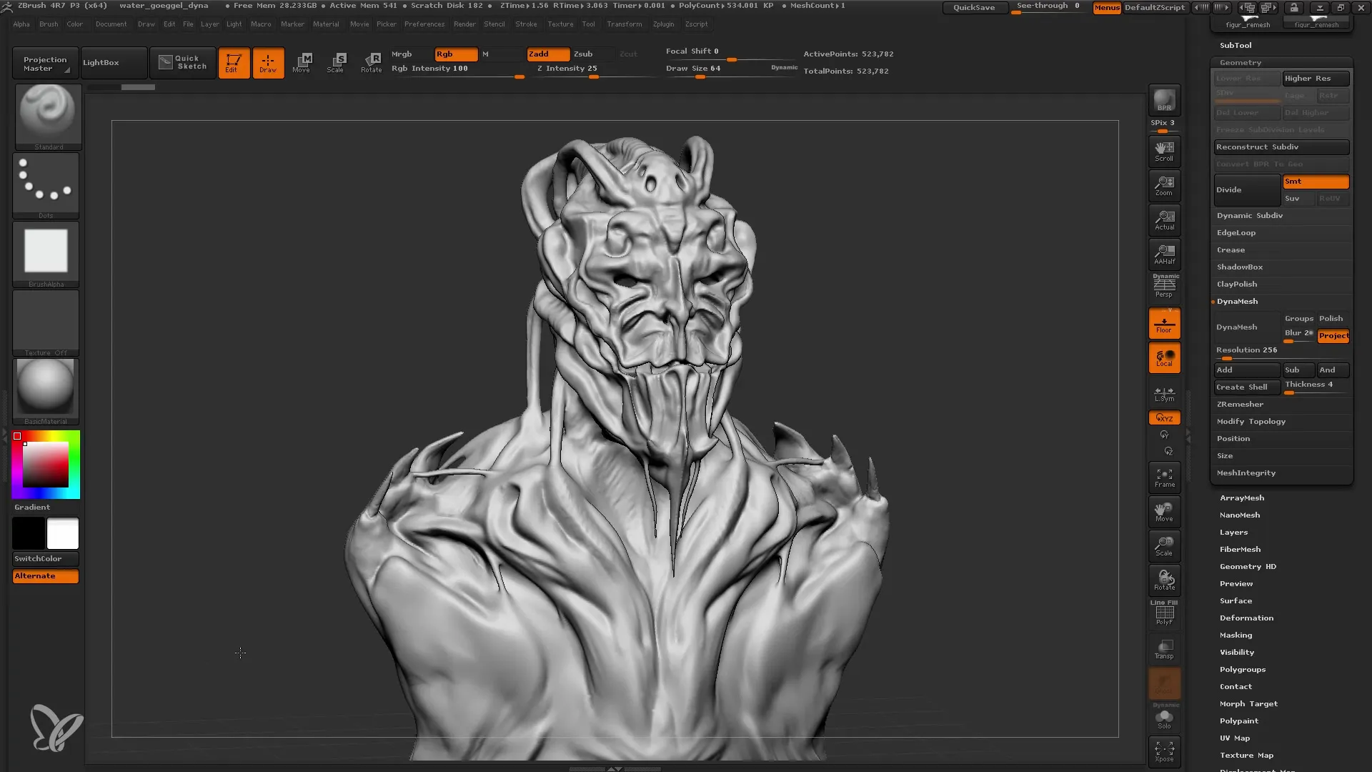Screen dimensions: 1372x772
Task: Expand Modify Topology section
Action: coord(1251,422)
